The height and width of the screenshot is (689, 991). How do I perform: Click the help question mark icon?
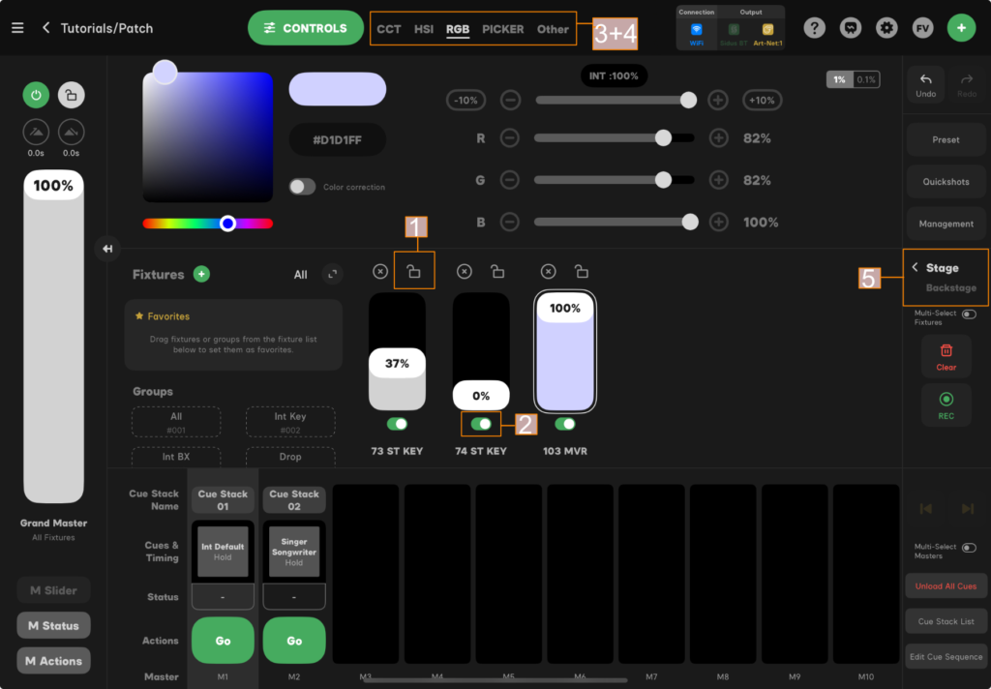click(x=815, y=28)
